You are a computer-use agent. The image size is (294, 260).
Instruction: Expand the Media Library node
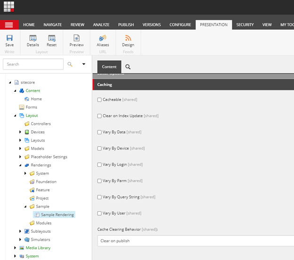pyautogui.click(x=15, y=248)
